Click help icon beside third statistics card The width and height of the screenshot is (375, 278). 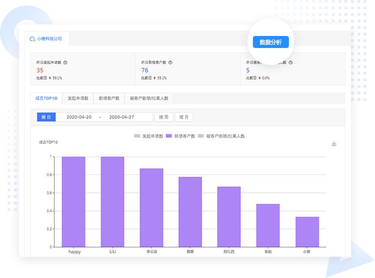(x=291, y=63)
